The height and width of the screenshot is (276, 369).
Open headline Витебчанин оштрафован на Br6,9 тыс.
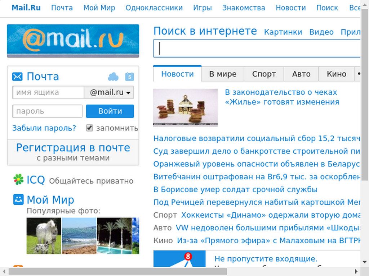point(257,176)
